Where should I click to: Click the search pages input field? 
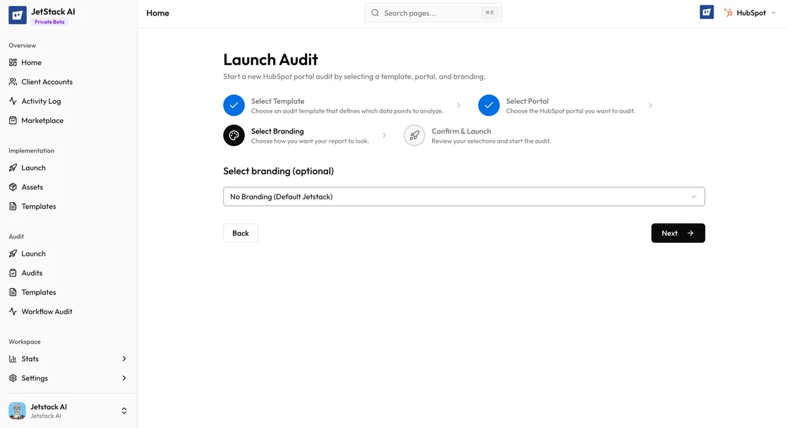tap(433, 12)
